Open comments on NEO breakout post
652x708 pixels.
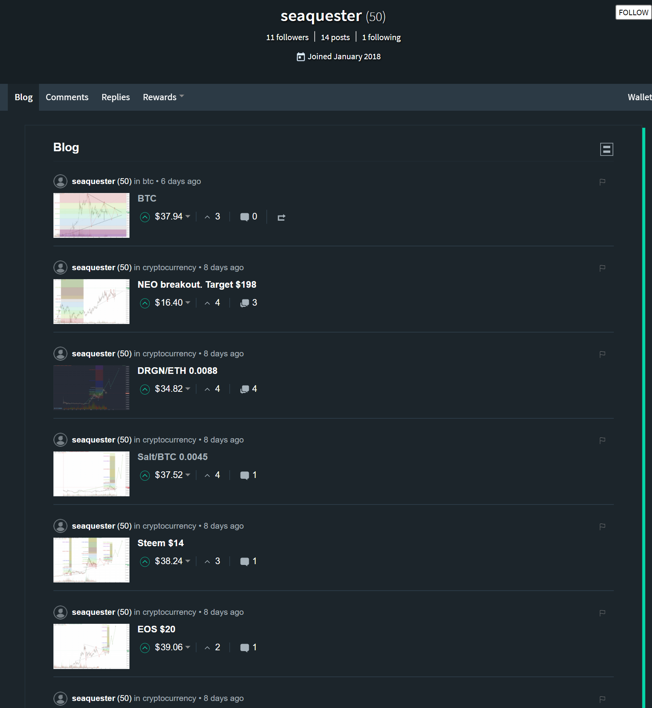[x=248, y=303]
